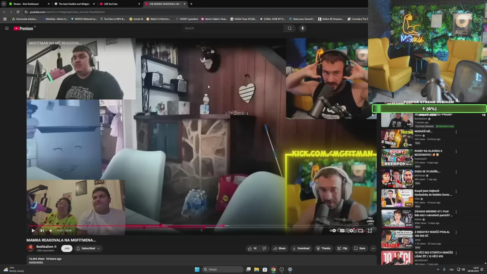Switch to The best ChatBot and Widgets tab
The width and height of the screenshot is (487, 274).
coord(74,4)
